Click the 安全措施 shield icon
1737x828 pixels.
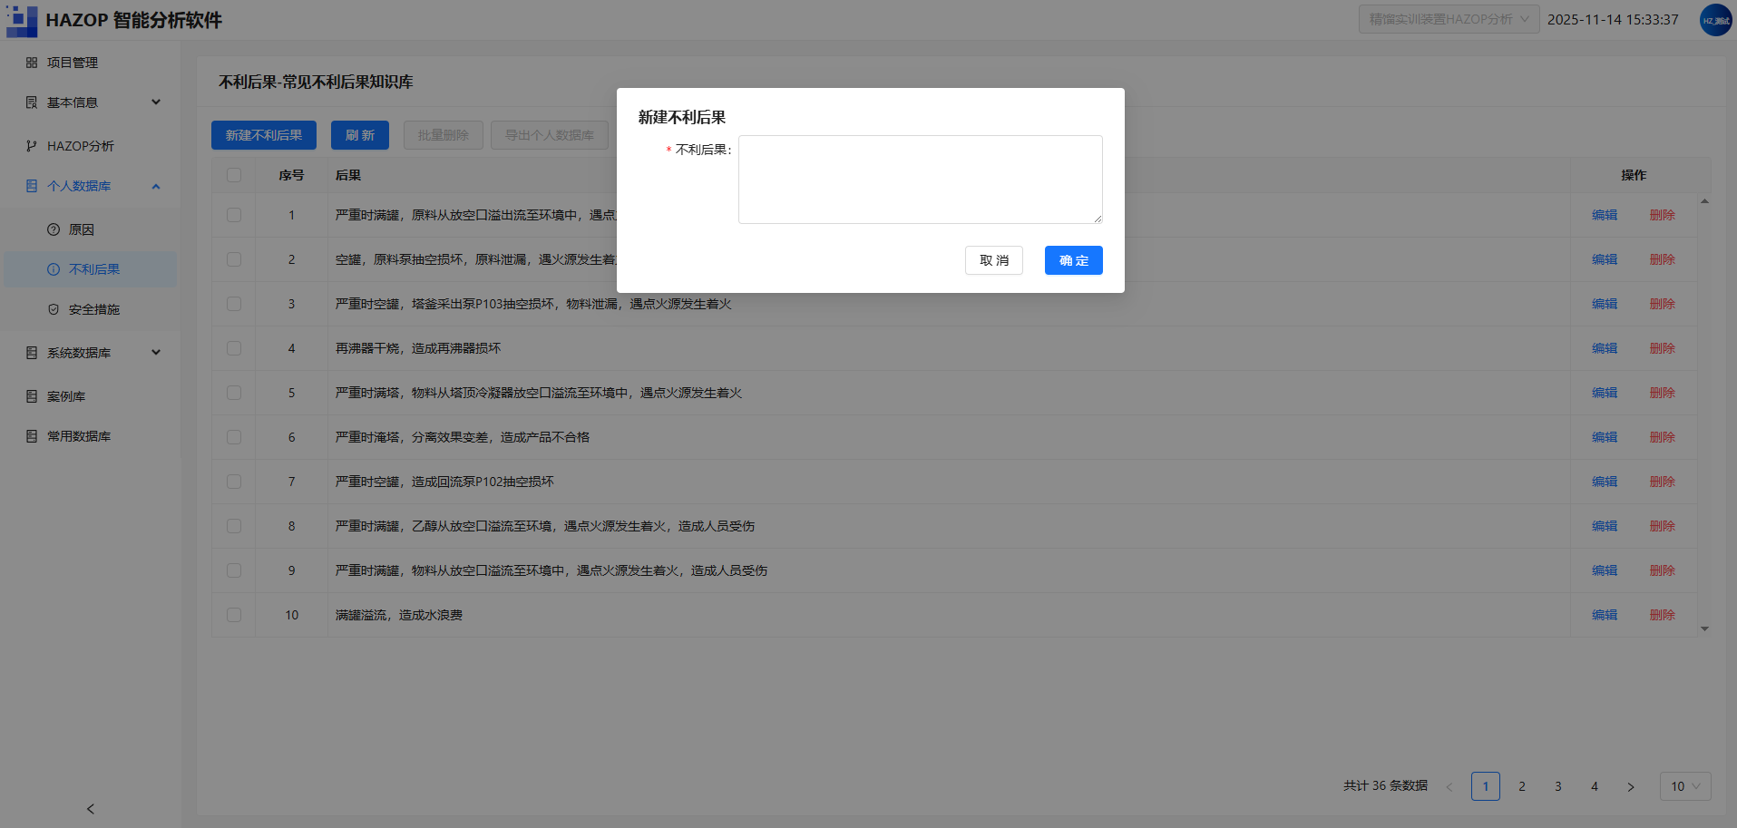click(54, 309)
